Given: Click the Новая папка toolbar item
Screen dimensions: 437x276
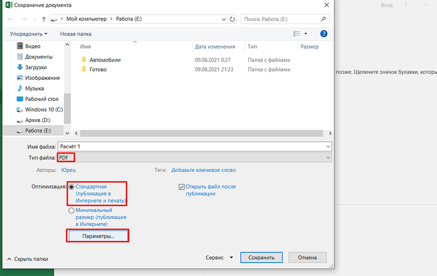Looking at the screenshot, I should [76, 33].
